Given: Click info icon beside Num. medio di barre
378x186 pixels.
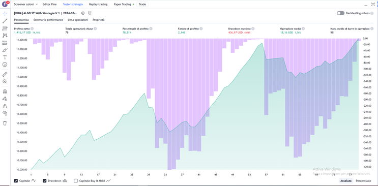Looking at the screenshot, I should (372, 28).
